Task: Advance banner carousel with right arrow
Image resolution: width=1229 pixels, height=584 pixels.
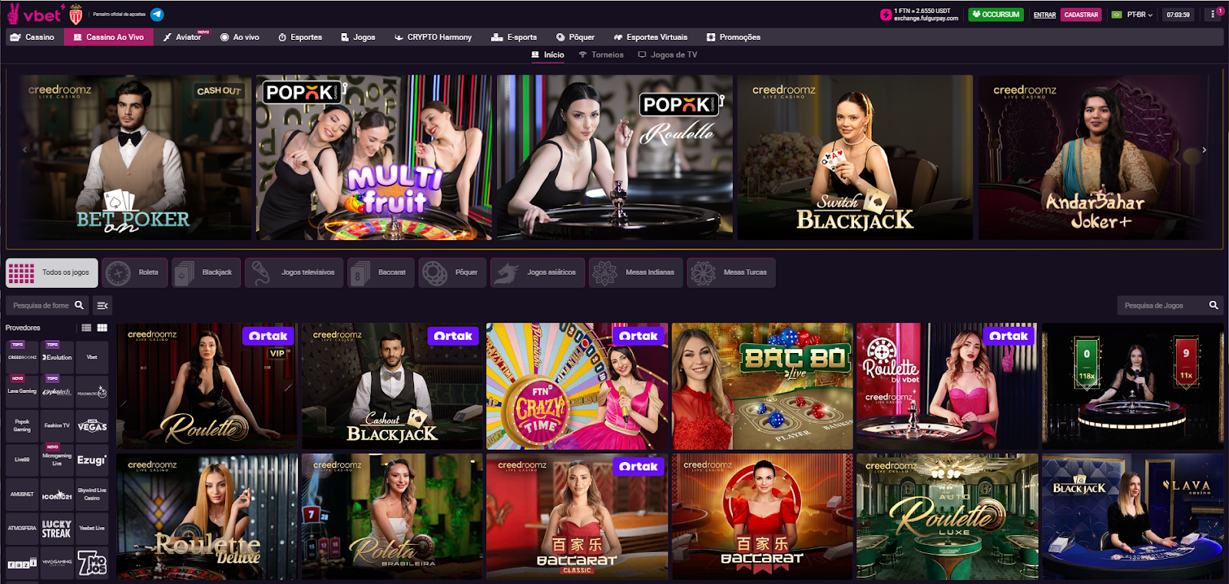Action: pos(1204,150)
